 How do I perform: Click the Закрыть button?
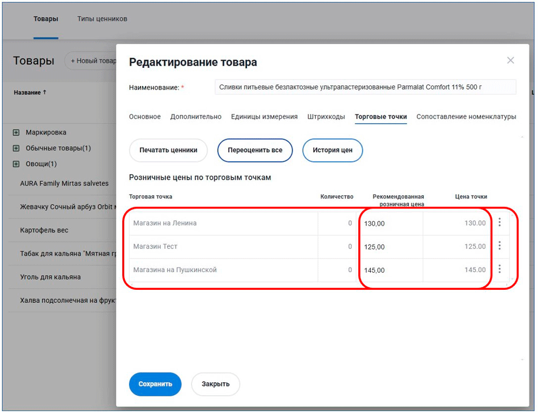click(215, 384)
